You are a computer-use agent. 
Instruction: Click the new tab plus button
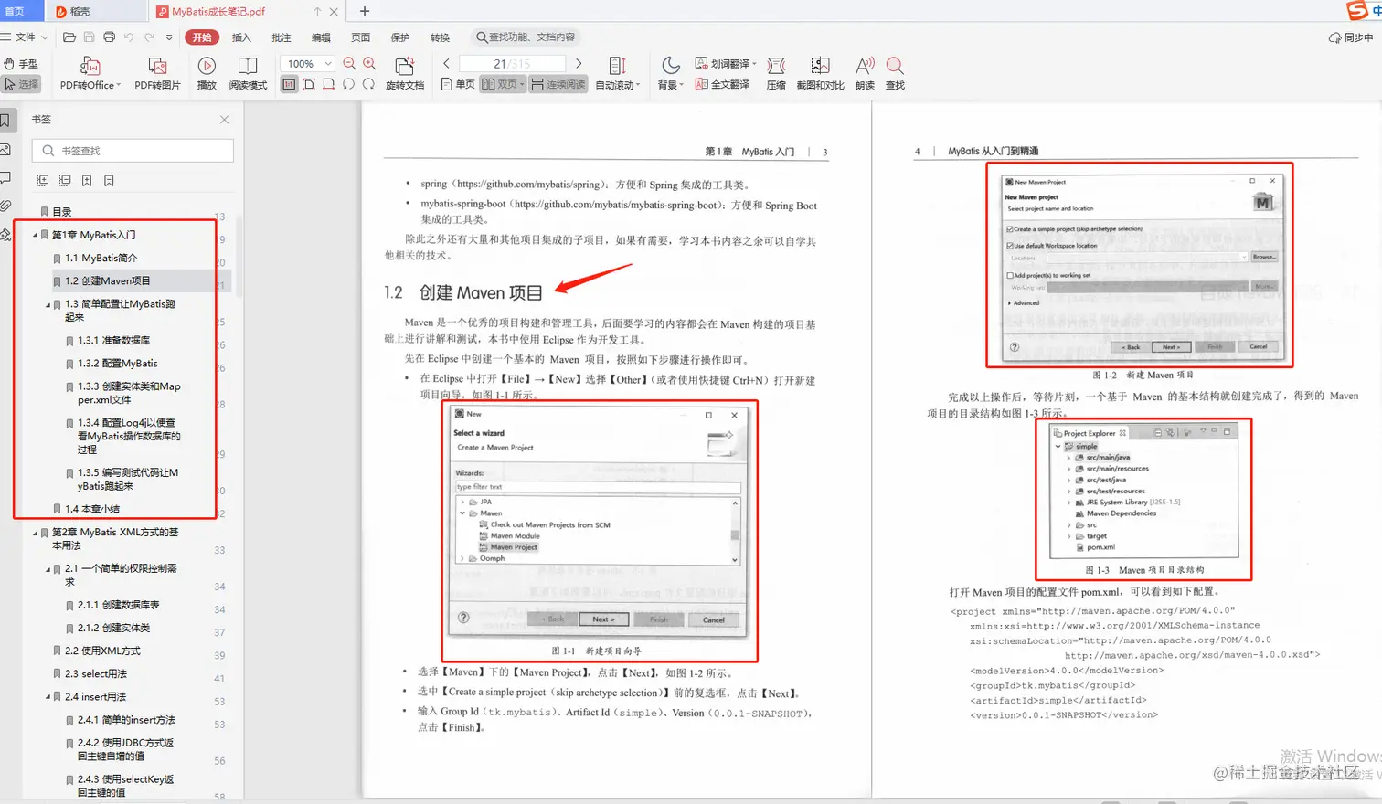[x=364, y=11]
